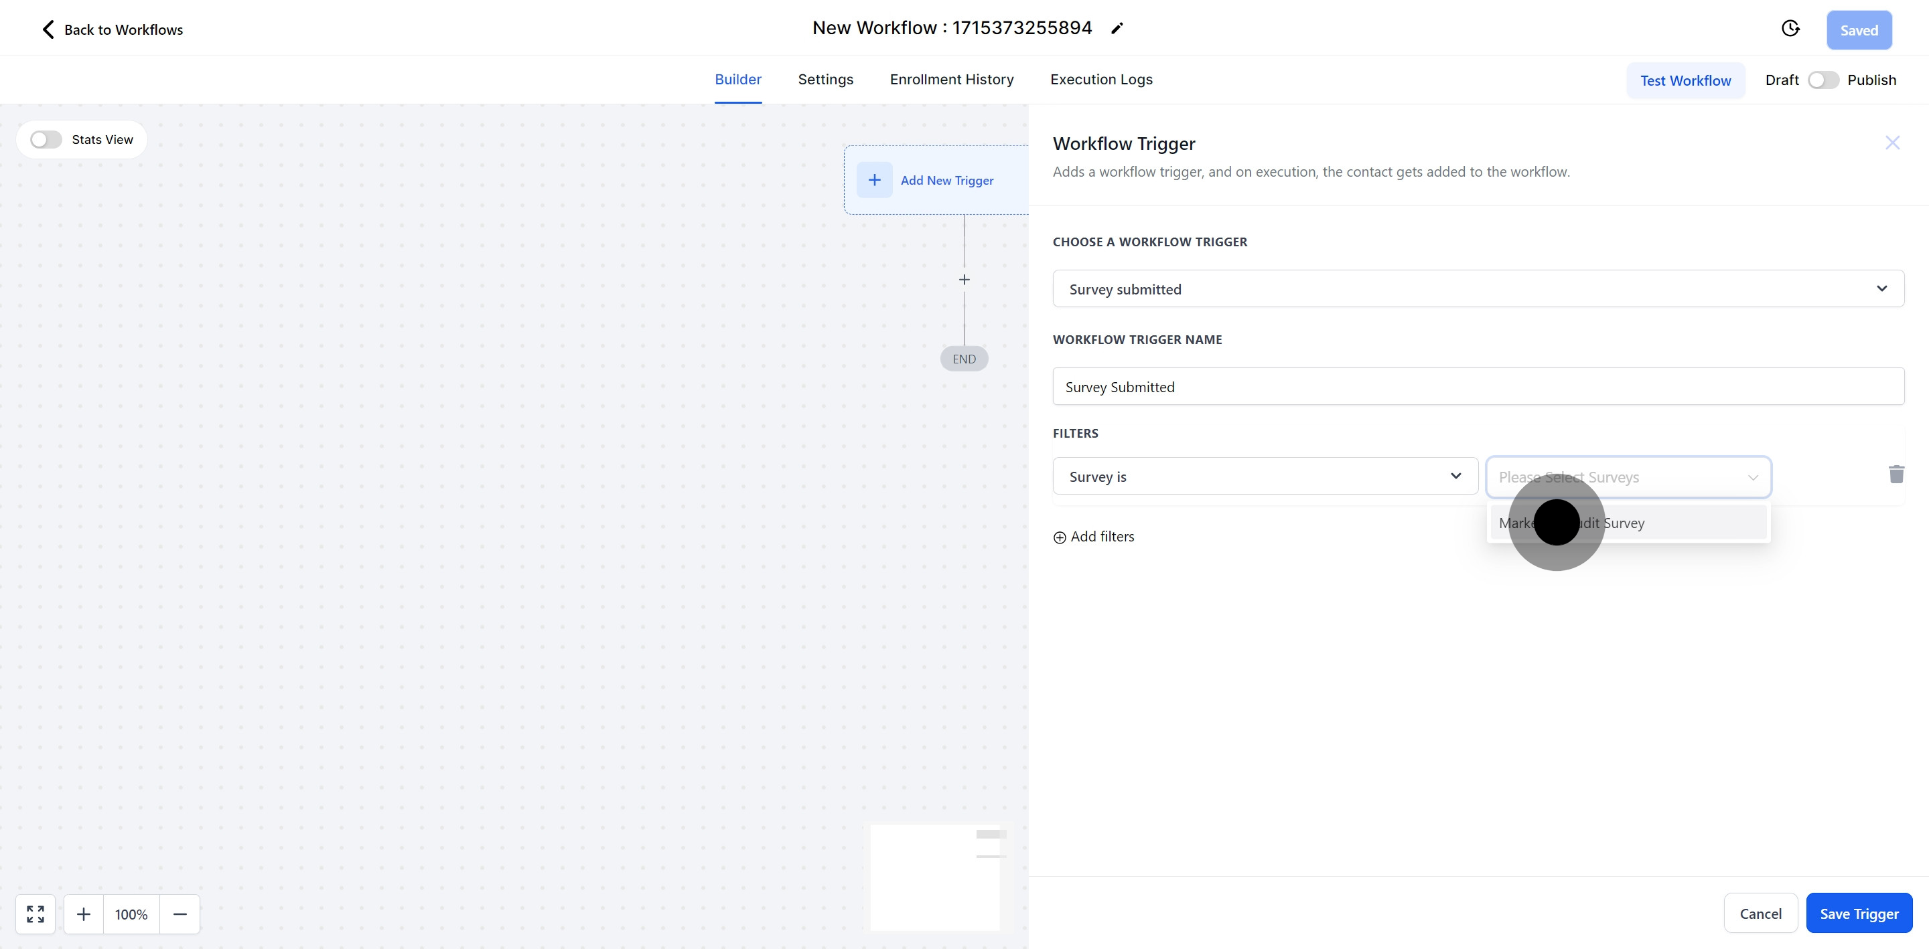
Task: Click the Test Workflow button
Action: point(1685,80)
